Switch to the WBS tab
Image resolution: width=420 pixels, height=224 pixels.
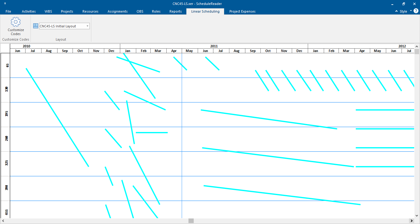tap(48, 11)
